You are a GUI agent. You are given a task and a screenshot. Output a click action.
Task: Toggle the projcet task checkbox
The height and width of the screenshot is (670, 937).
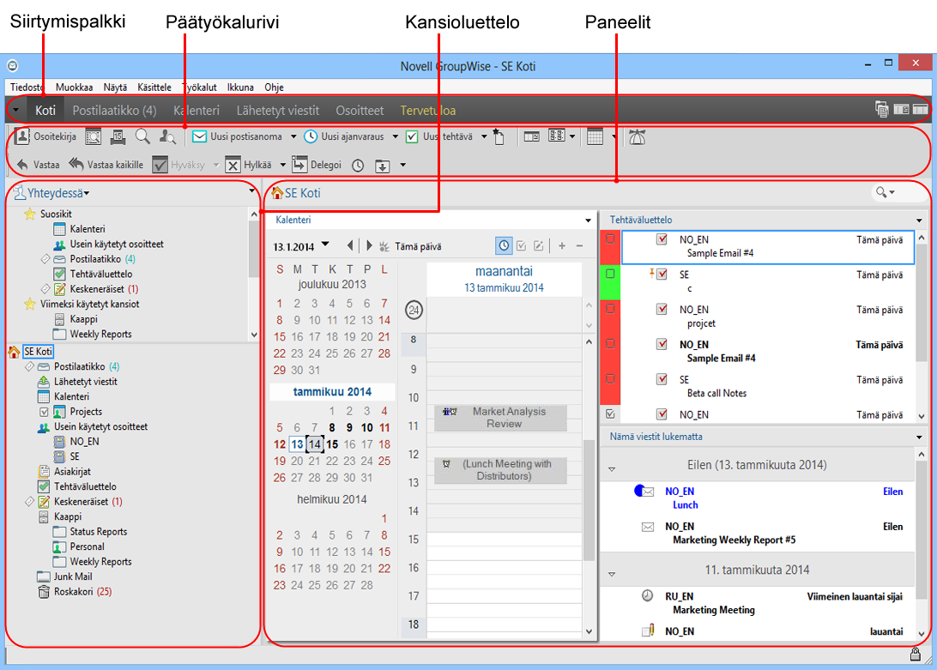point(662,310)
